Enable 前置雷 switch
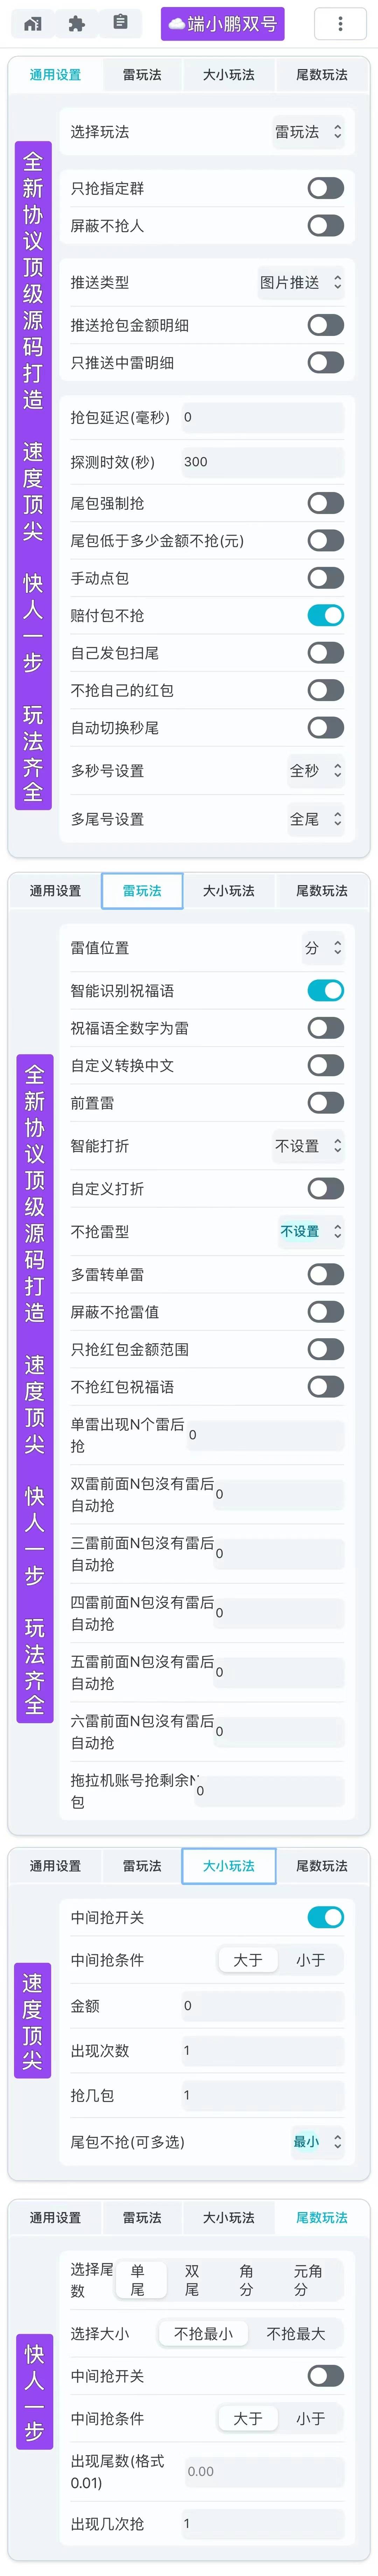378x2576 pixels. pos(326,1103)
